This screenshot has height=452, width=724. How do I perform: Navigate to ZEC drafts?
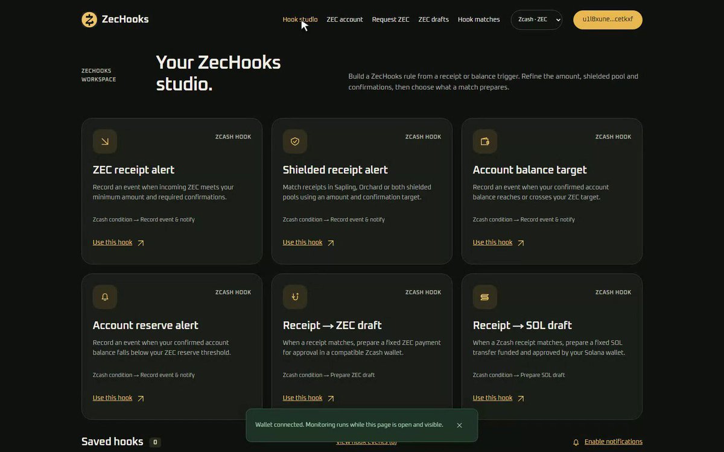(433, 19)
